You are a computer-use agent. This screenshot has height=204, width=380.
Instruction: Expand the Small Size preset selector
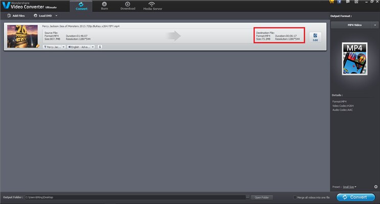(x=349, y=187)
